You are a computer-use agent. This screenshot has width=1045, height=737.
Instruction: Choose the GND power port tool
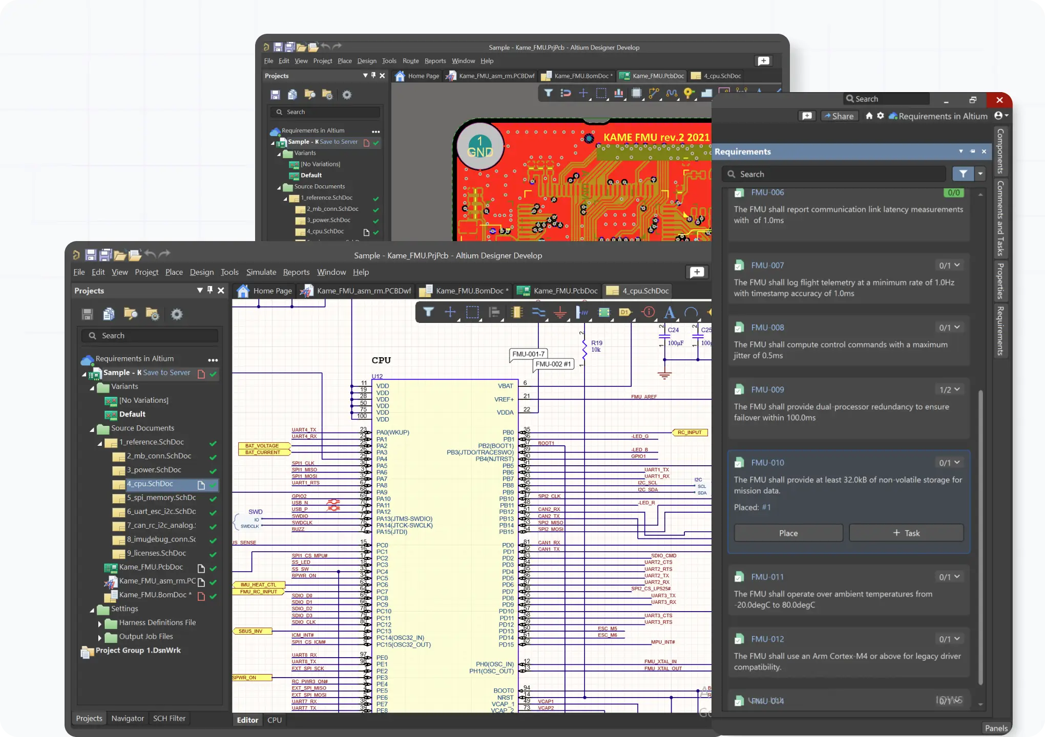coord(560,312)
